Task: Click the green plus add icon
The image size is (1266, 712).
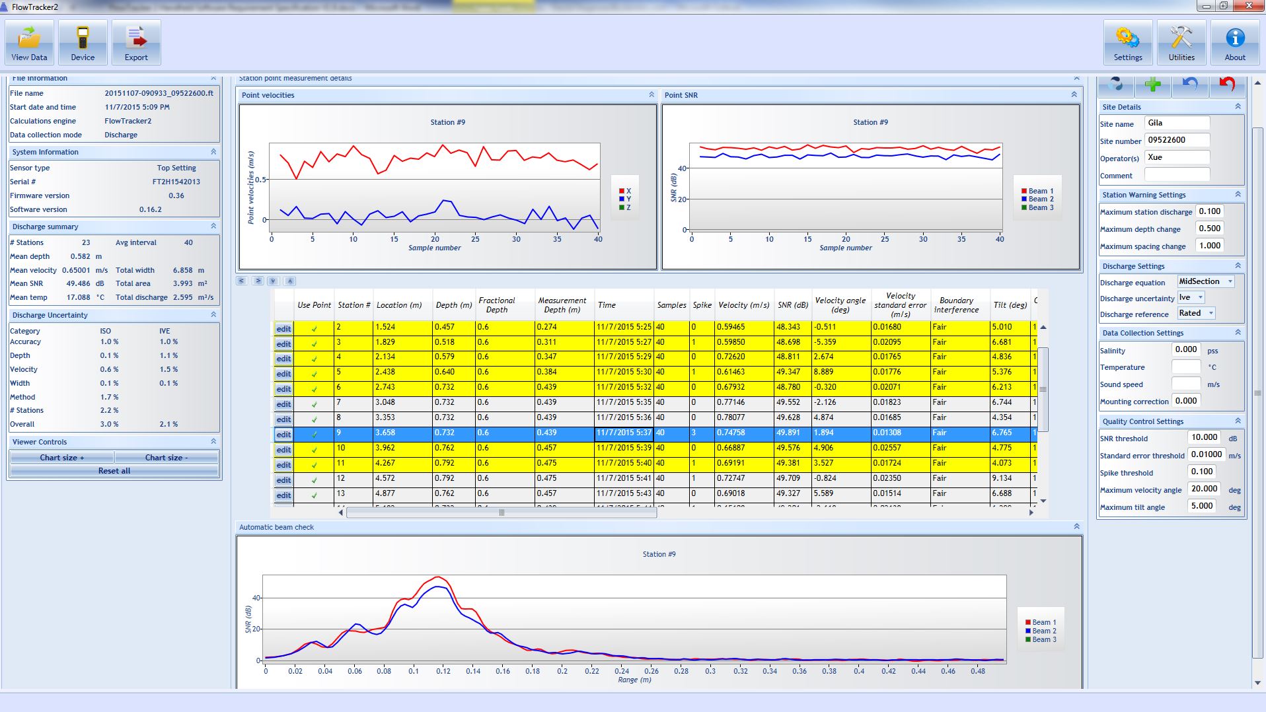Action: point(1152,85)
